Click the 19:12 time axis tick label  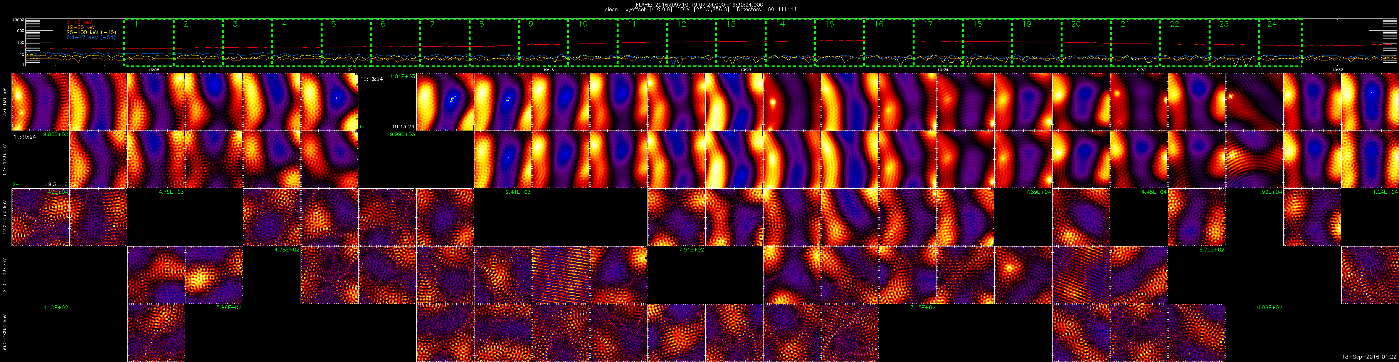pos(351,70)
